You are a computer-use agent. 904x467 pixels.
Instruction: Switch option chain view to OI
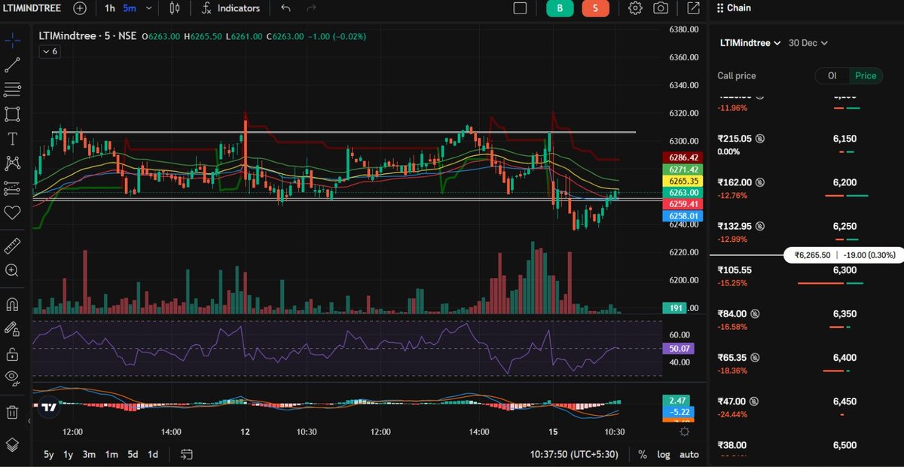(x=832, y=75)
